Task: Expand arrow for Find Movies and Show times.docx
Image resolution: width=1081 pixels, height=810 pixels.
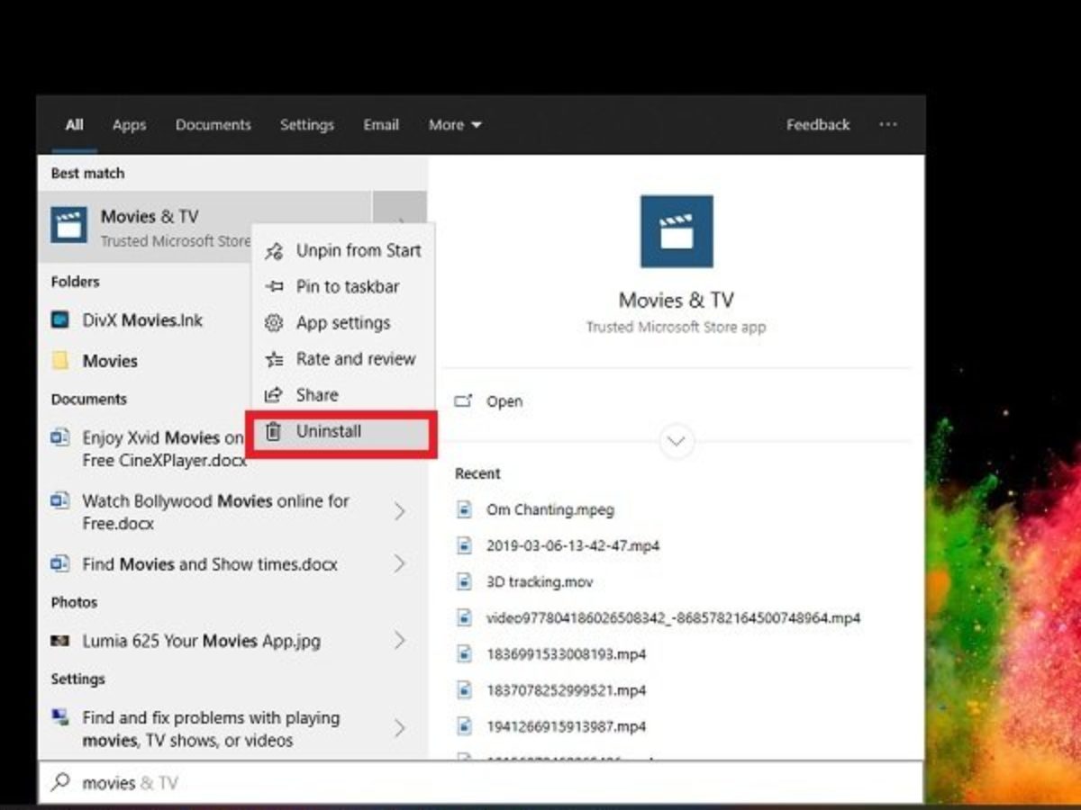Action: (399, 564)
